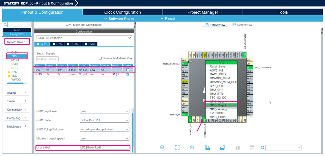Screen dimensions: 325x156
Task: Select the PC13 pin on chip
Action: click(184, 64)
